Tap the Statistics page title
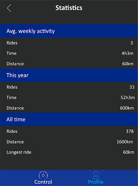 69,8
